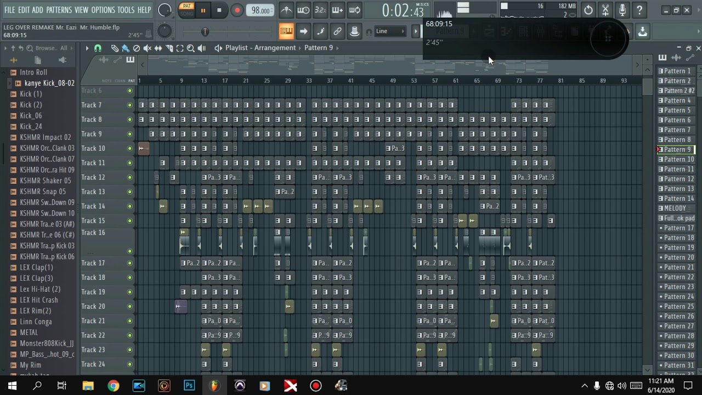Select the Slice tool in playlist toolbar
This screenshot has height=395, width=702.
coord(169,48)
